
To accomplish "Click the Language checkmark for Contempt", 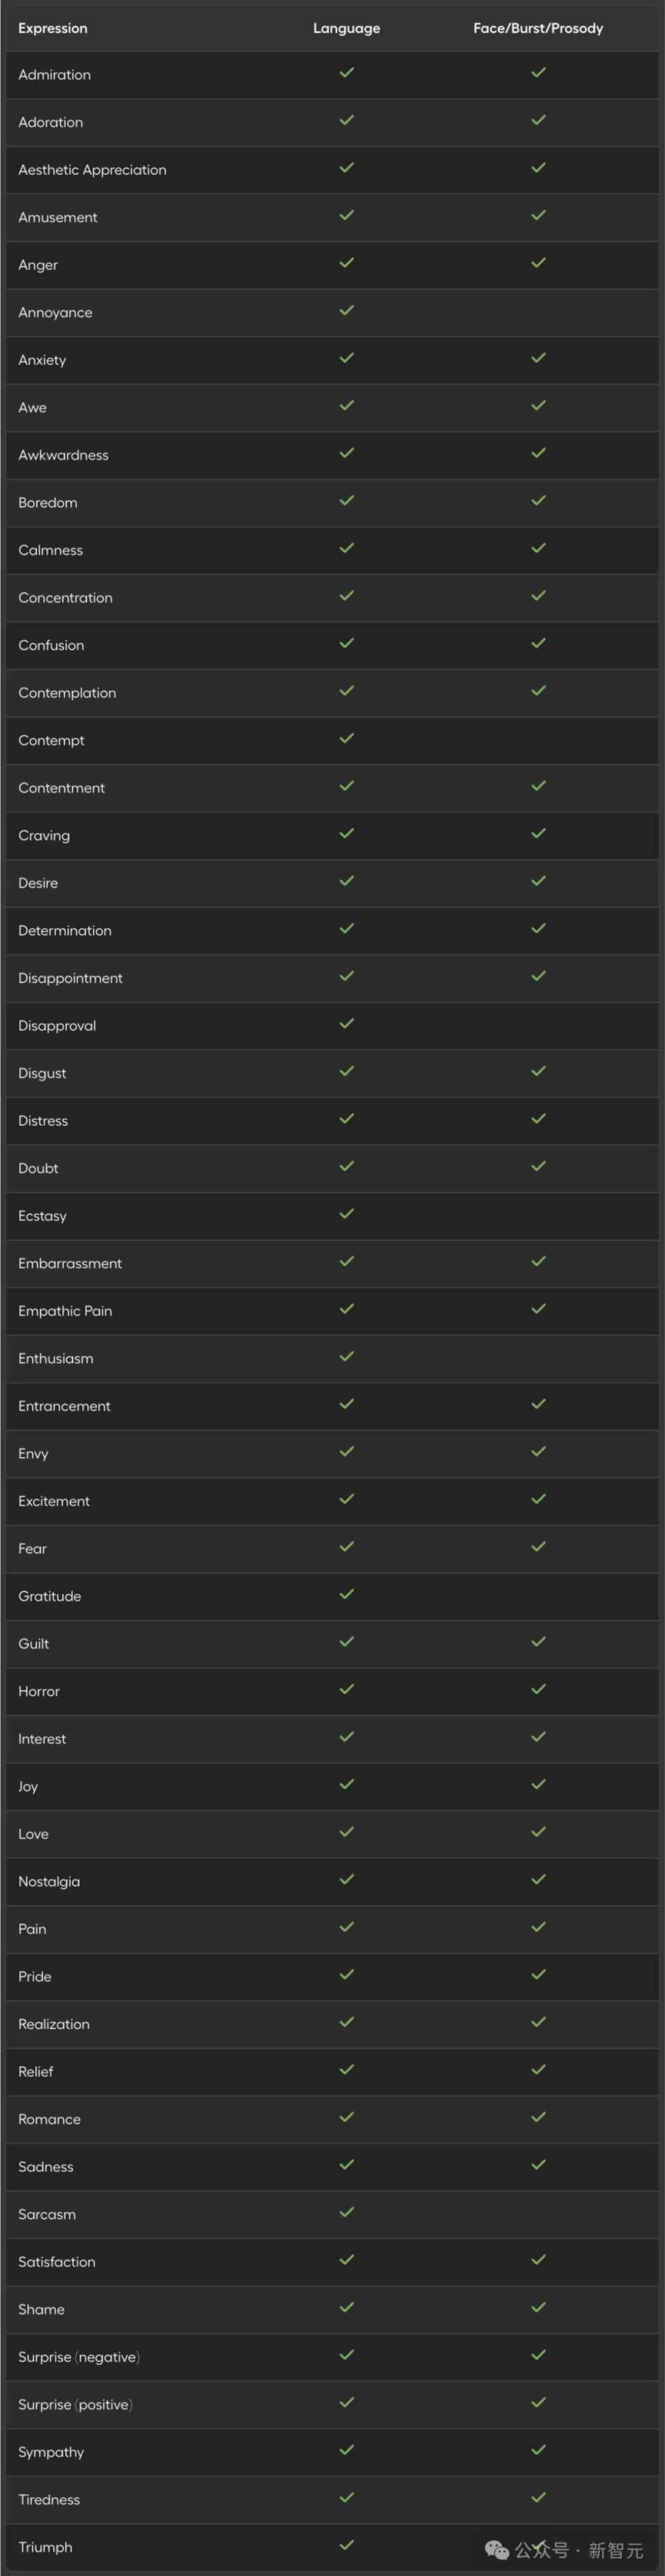I will click(346, 738).
